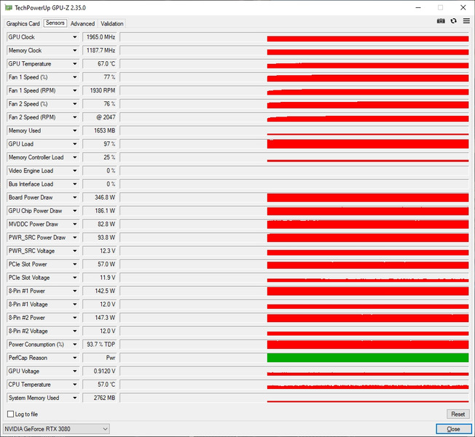475x437 pixels.
Task: Expand the PWR_SRC Voltage dropdown
Action: click(74, 251)
